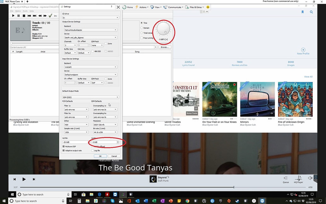Click the Browse... button
The width and height of the screenshot is (326, 204).
165,47
